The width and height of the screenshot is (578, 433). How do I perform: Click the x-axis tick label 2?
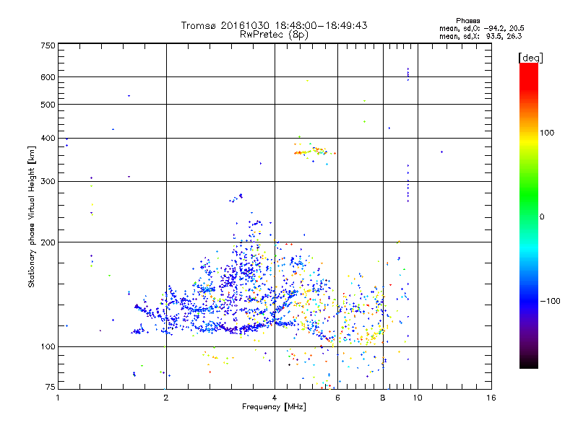click(166, 398)
